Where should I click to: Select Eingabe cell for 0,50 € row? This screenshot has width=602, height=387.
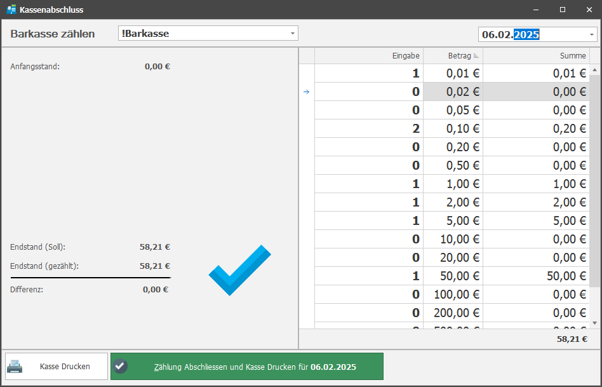[x=369, y=166]
